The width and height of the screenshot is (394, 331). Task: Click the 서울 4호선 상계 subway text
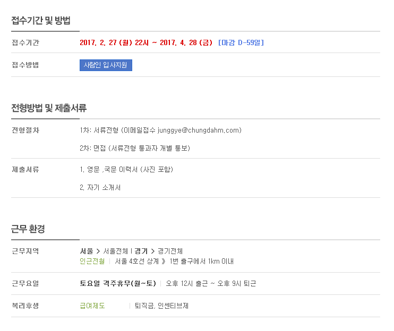[x=137, y=261]
